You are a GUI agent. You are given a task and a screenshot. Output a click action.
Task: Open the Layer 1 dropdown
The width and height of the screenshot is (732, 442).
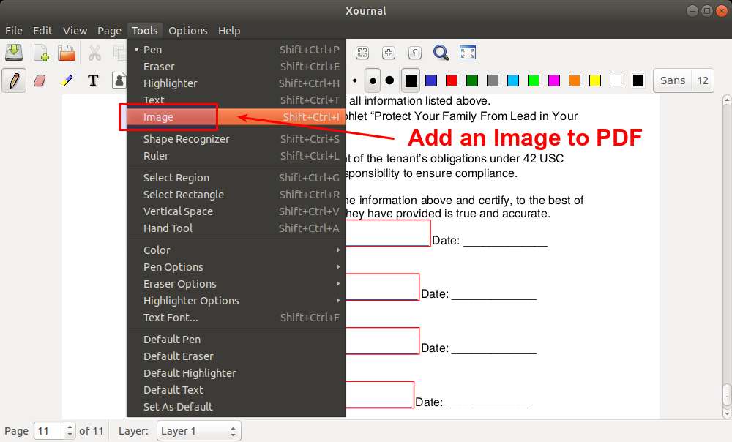point(199,431)
